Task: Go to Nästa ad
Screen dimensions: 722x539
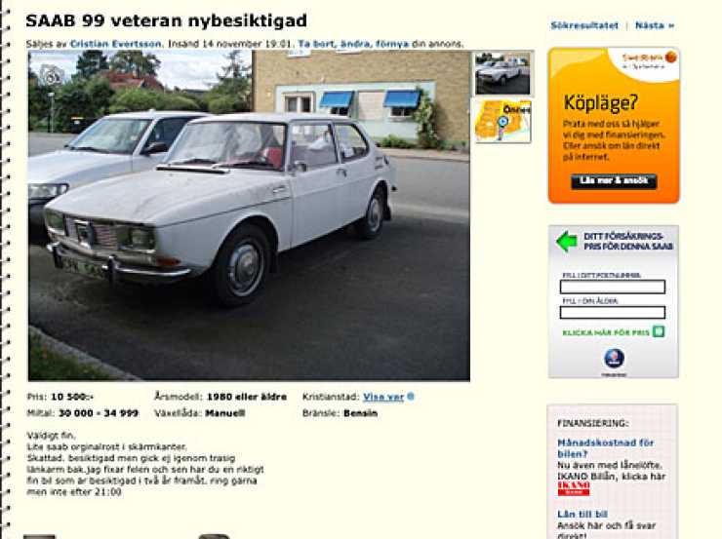Action: (x=655, y=25)
